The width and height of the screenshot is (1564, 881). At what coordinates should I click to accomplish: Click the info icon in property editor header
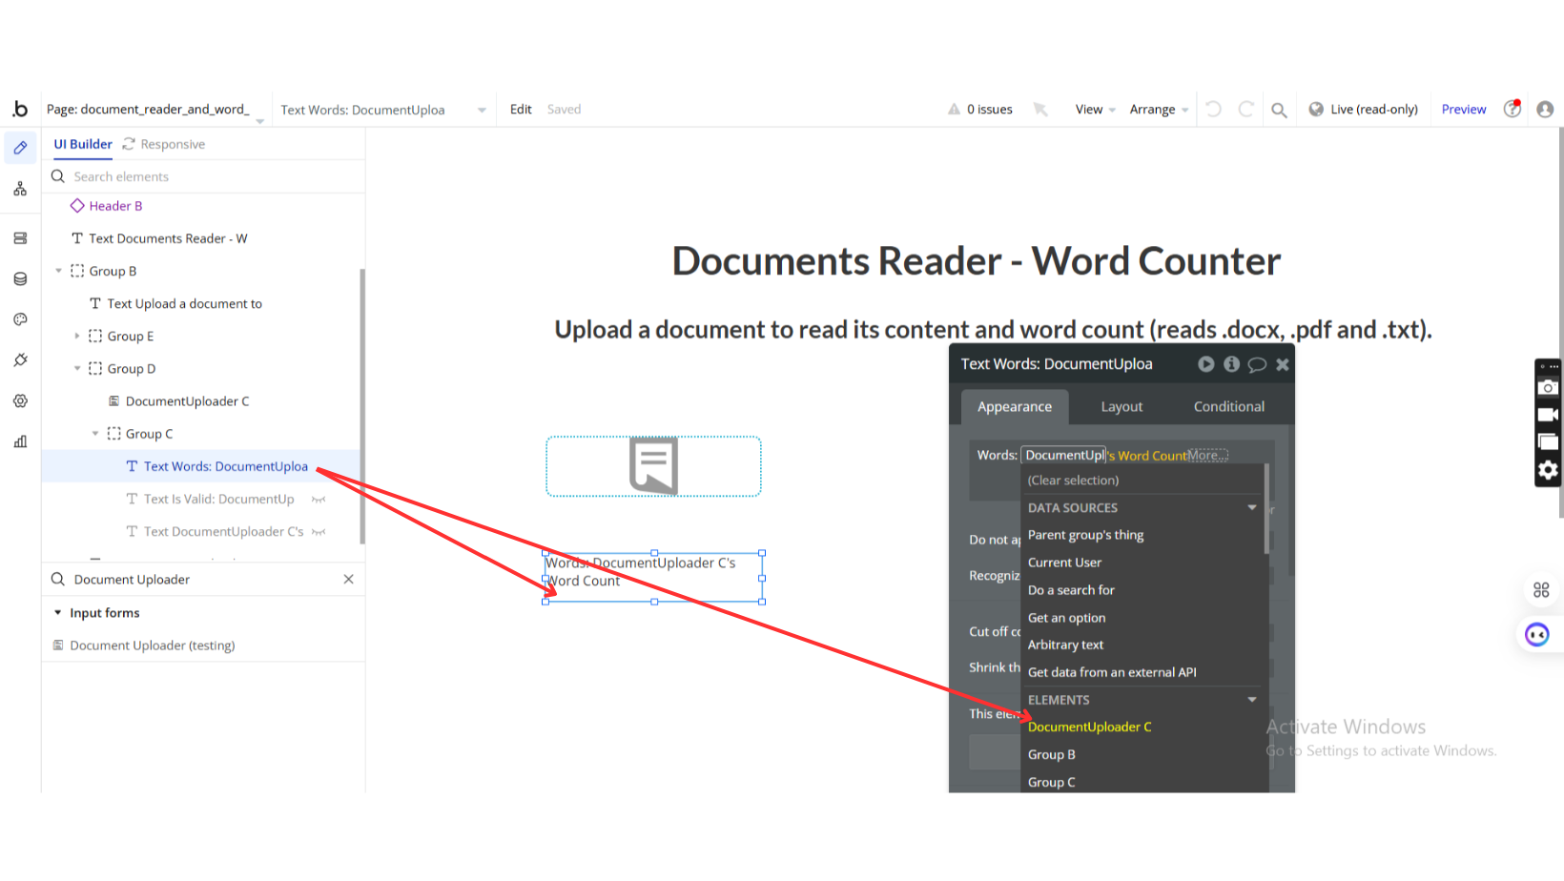click(x=1231, y=364)
